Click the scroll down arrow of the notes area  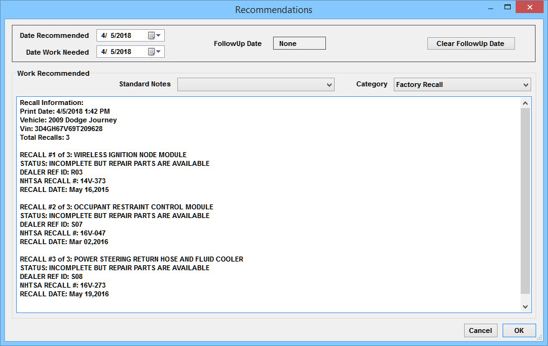525,306
